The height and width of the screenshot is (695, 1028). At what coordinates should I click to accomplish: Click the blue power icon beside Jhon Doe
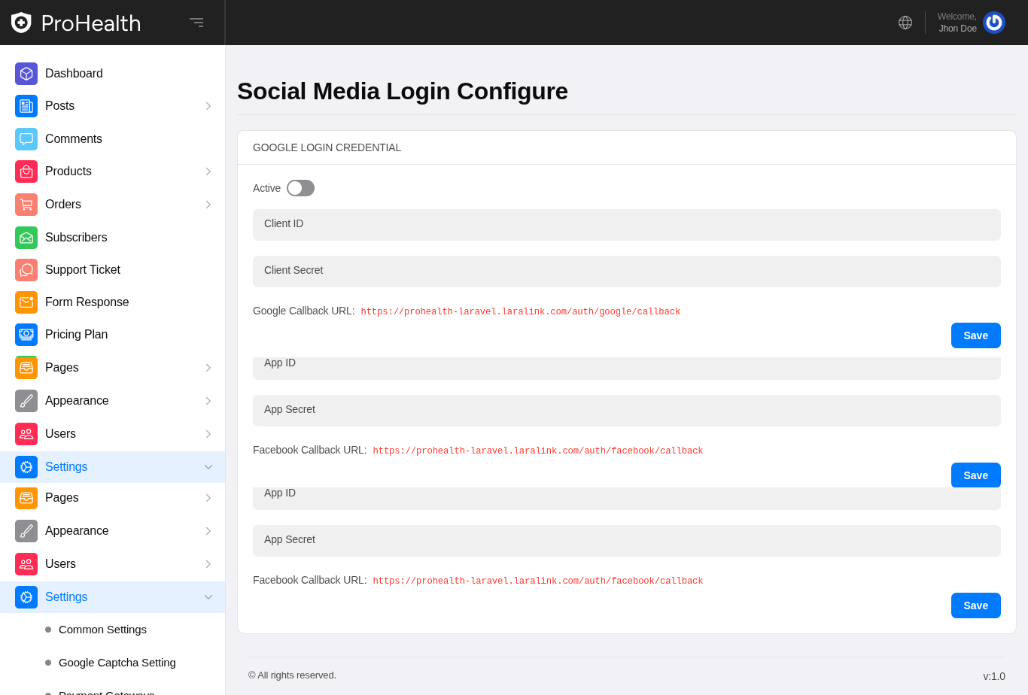click(x=993, y=23)
